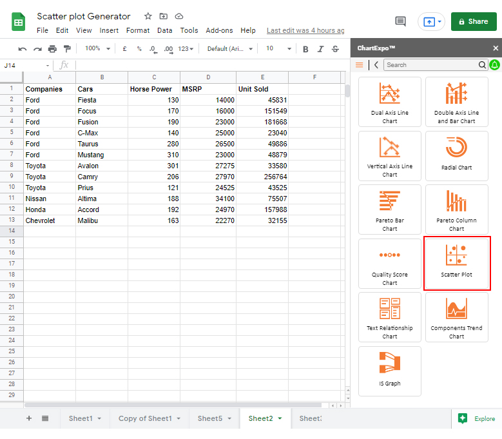Open the Vertical Axis Line Chart
Screen dimensions: 502x439
[390, 156]
